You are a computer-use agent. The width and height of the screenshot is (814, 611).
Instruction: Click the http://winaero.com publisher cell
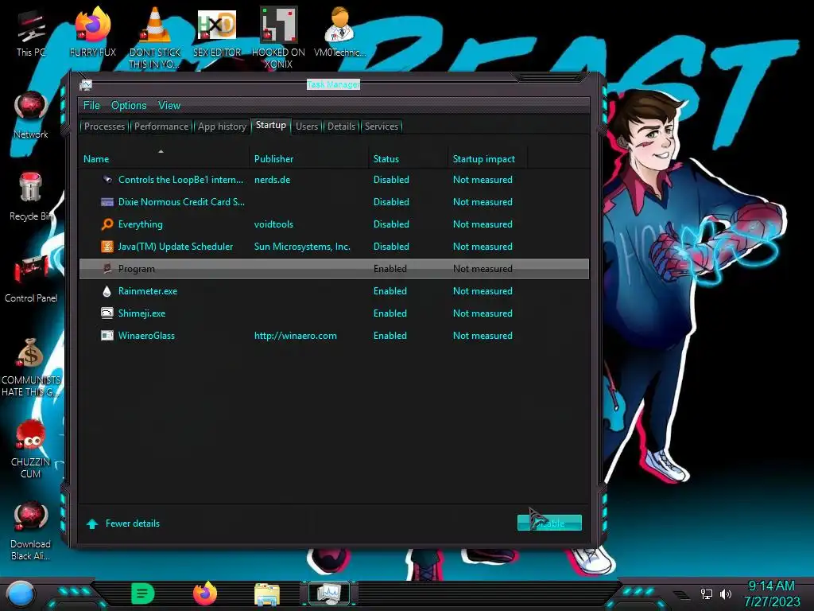point(296,336)
